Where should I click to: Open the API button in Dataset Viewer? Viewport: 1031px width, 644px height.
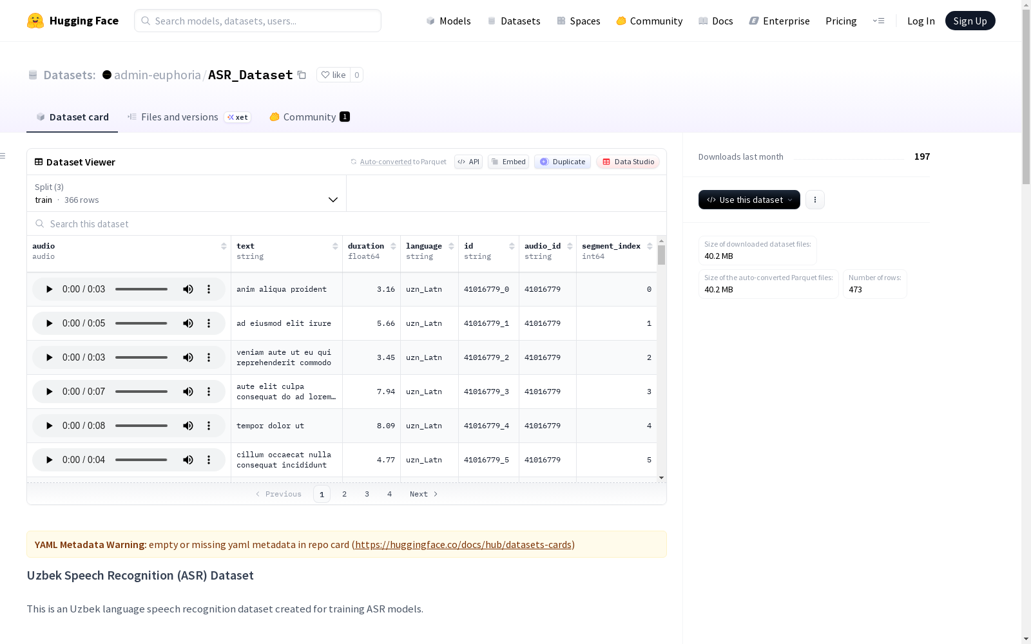pyautogui.click(x=468, y=162)
